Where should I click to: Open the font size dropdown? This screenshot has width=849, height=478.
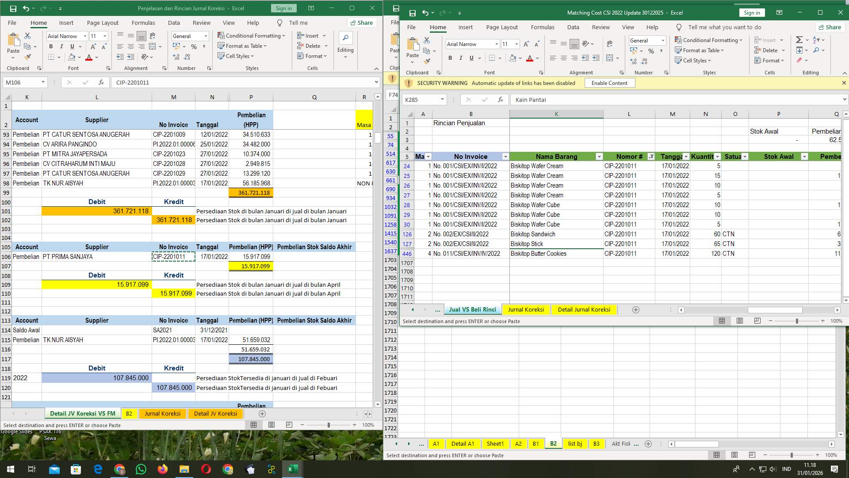[x=517, y=44]
